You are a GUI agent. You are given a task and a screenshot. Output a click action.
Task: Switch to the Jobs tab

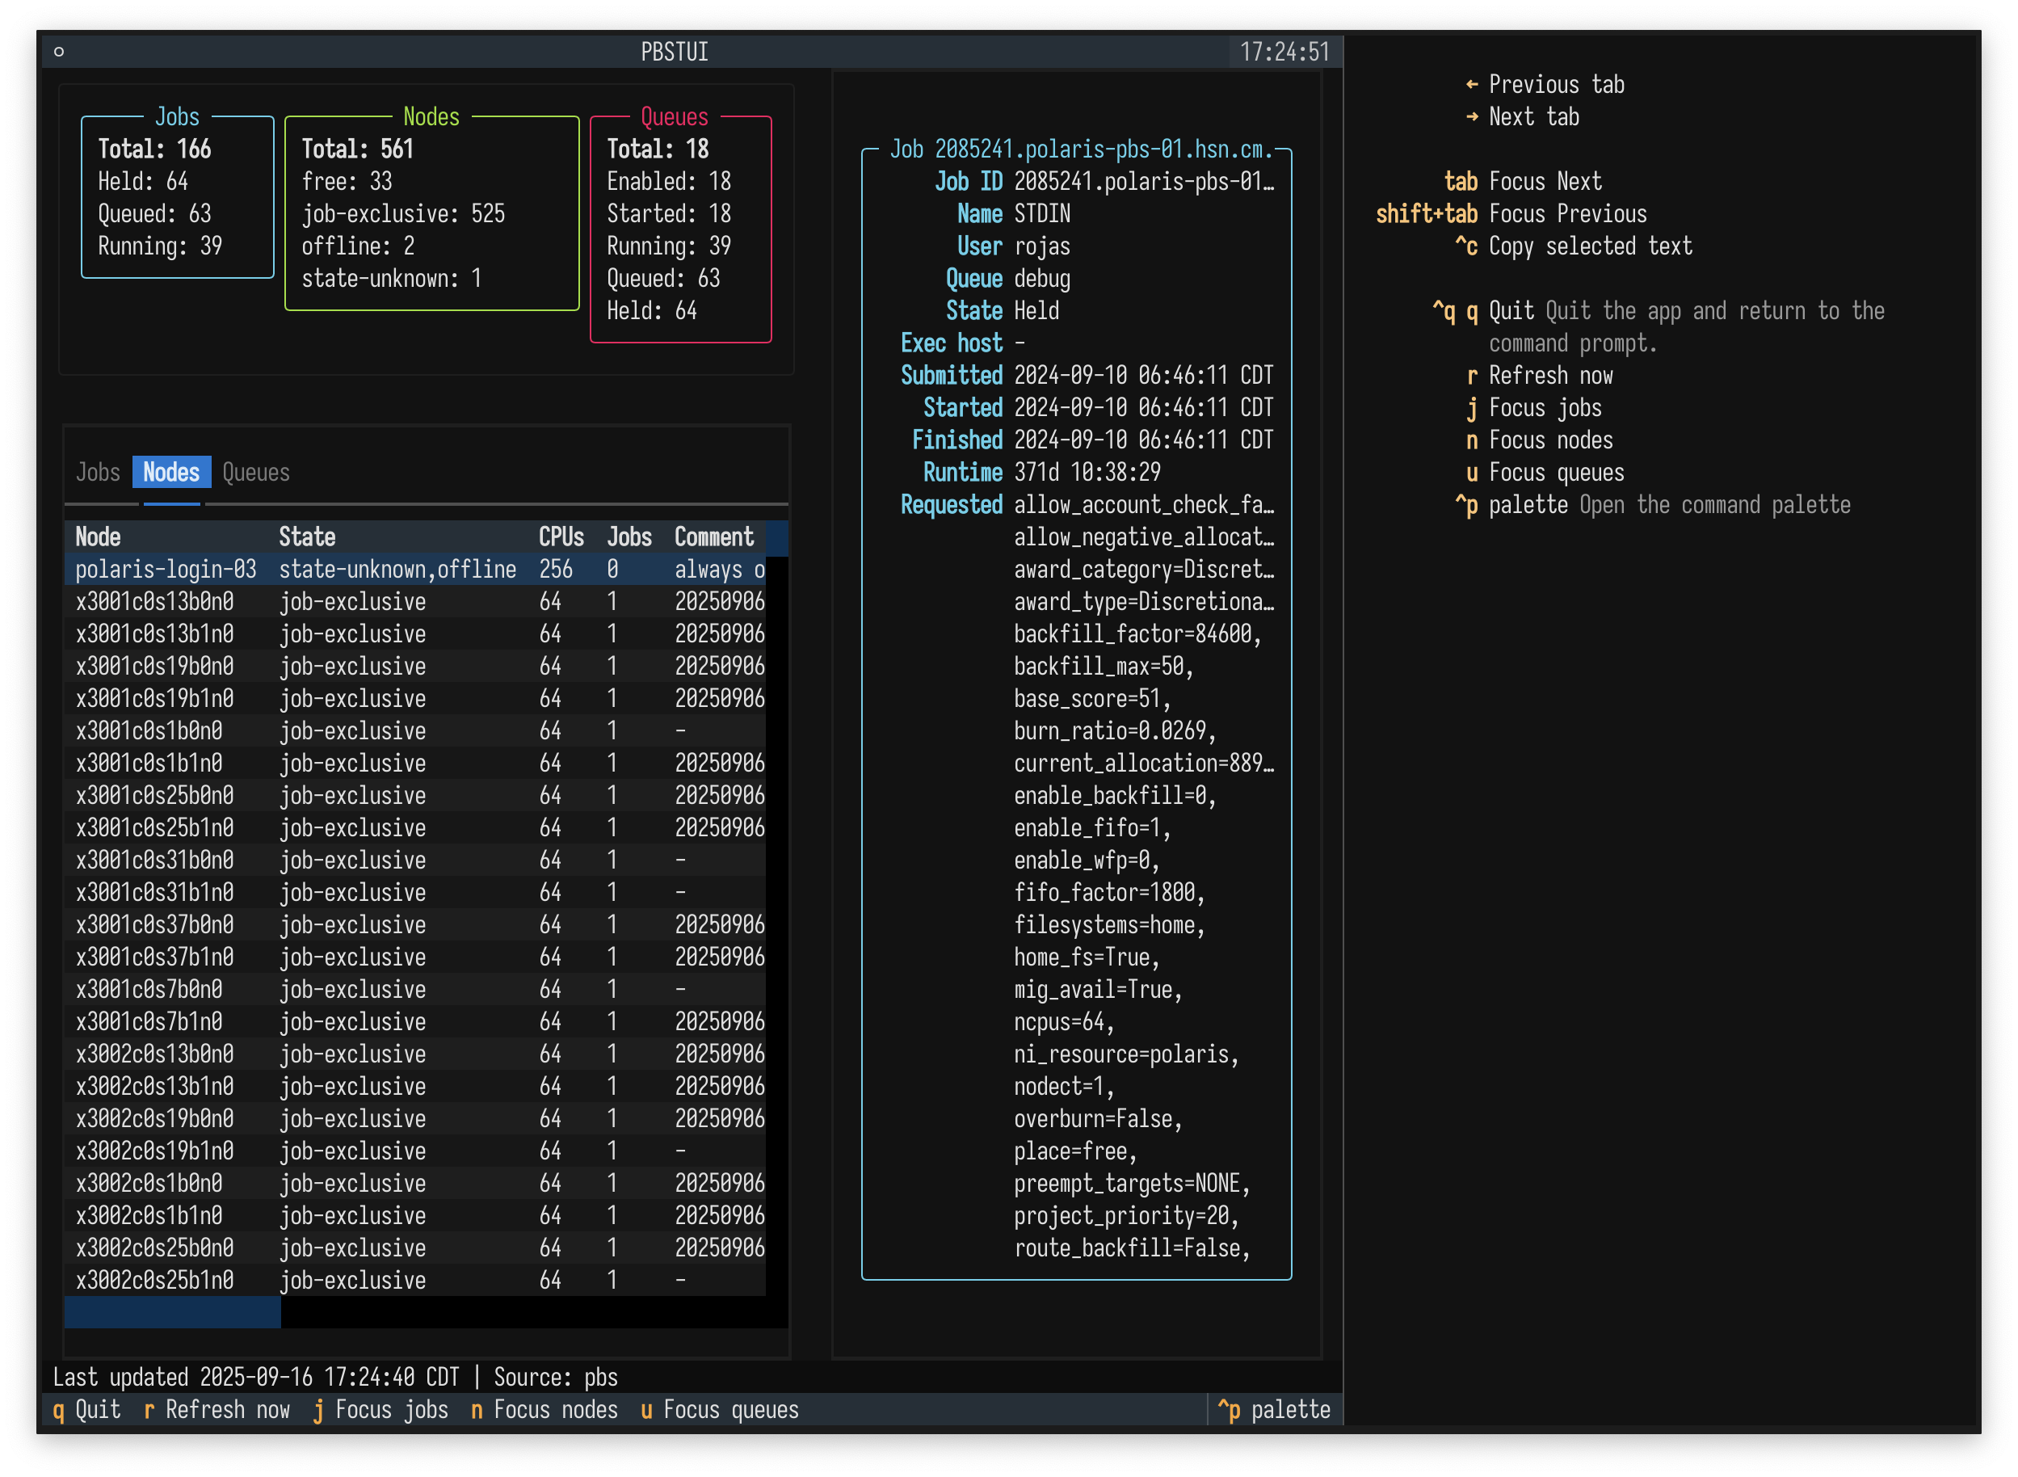(x=98, y=472)
